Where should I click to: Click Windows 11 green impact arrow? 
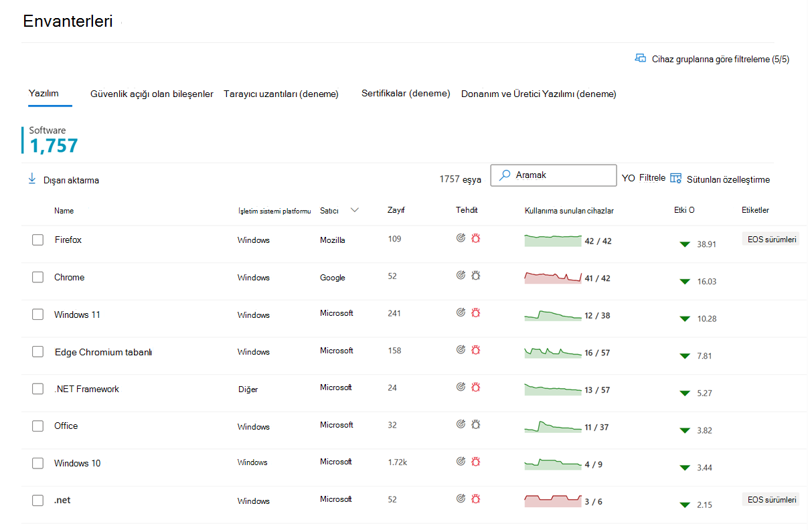click(684, 319)
